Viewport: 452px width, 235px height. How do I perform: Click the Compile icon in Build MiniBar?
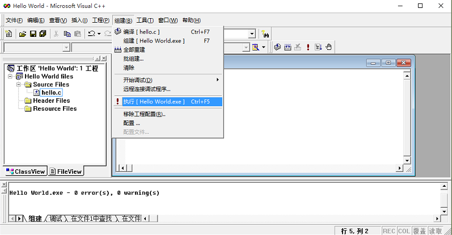point(277,47)
